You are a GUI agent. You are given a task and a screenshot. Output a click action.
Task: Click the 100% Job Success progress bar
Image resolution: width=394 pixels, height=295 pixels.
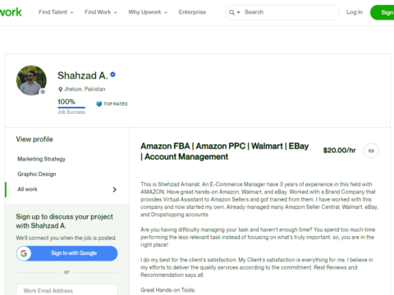pos(71,107)
